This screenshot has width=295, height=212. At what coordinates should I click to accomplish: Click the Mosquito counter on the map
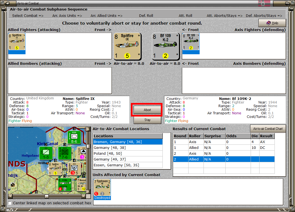(82, 185)
